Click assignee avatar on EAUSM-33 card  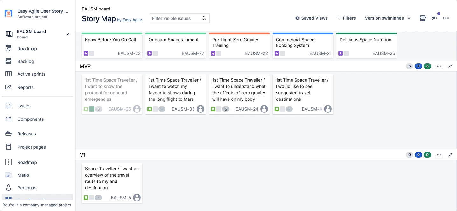[200, 109]
